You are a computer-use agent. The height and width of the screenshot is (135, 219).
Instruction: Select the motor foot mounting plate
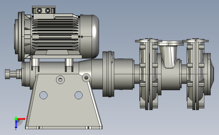(57, 56)
